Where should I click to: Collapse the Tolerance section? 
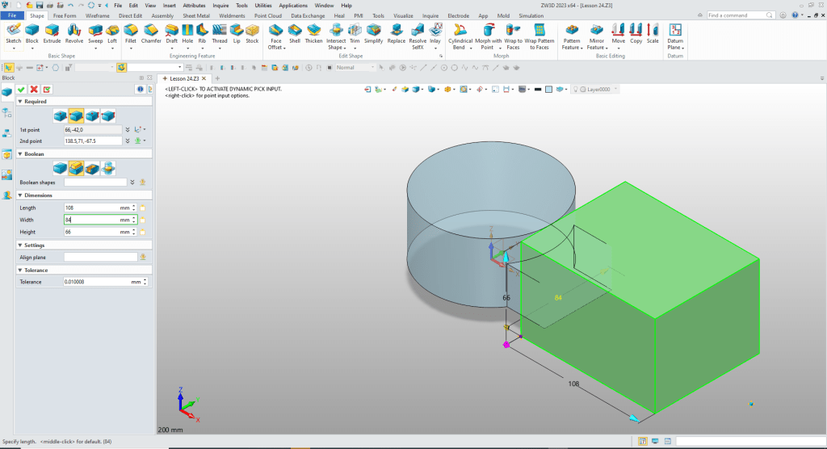(19, 271)
